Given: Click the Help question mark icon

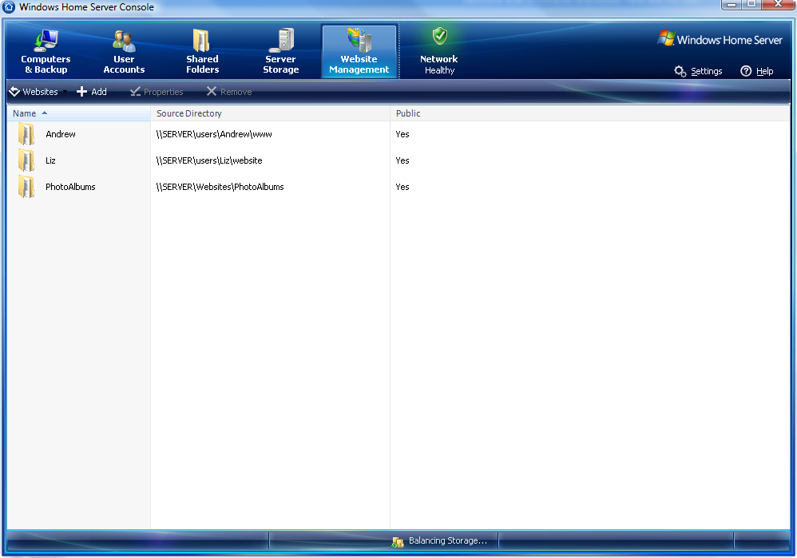Looking at the screenshot, I should pos(746,71).
